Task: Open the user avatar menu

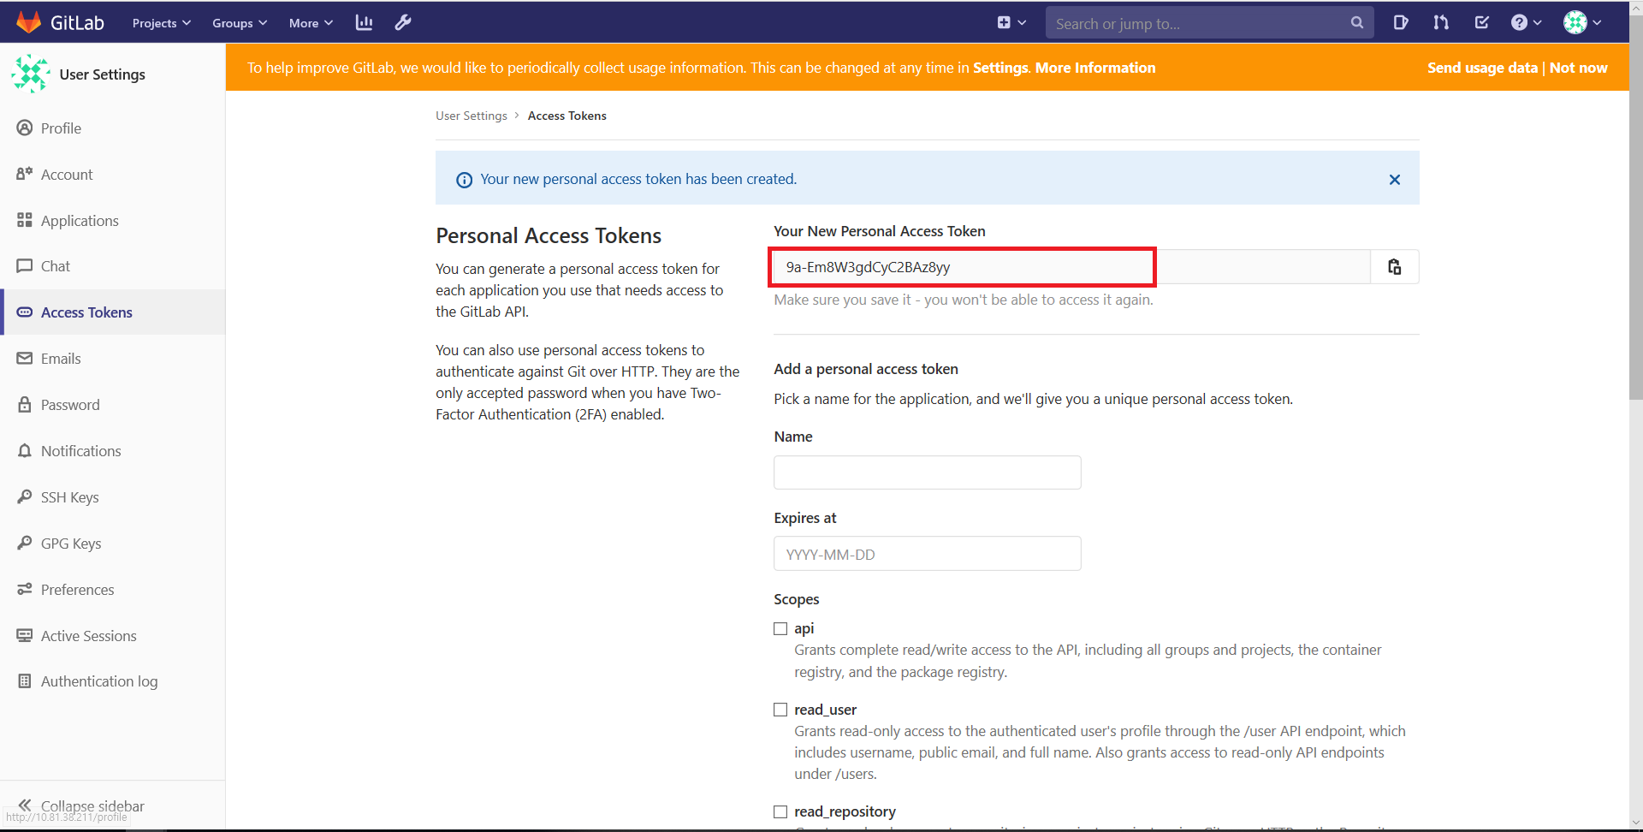Action: [1582, 22]
